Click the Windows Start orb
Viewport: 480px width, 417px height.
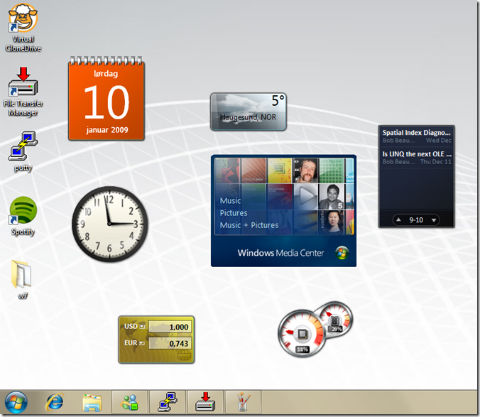pos(16,402)
